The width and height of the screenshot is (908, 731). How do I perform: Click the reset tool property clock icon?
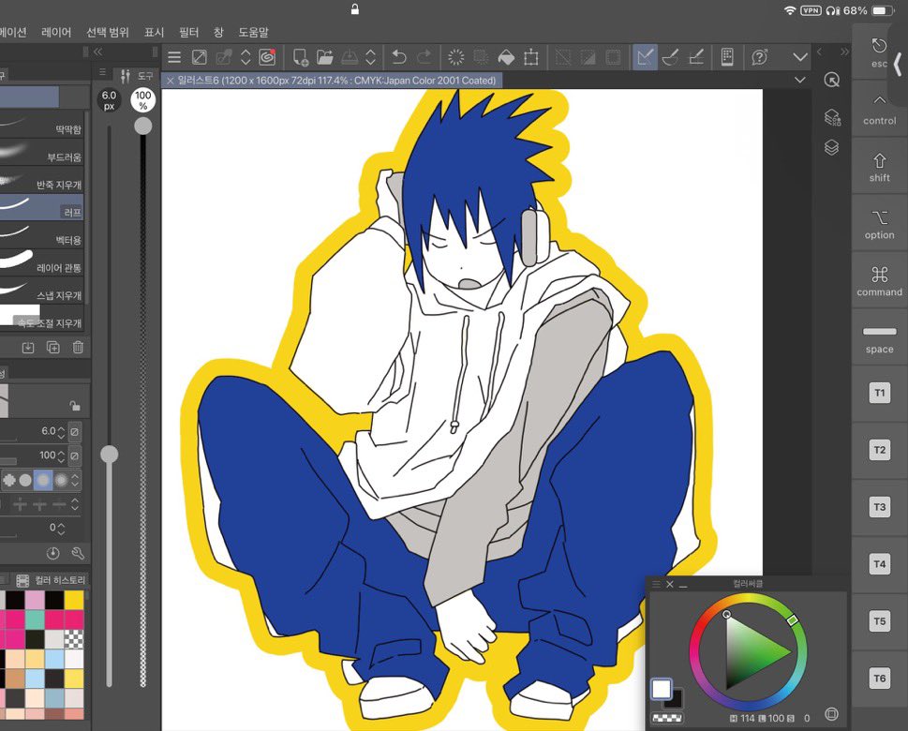pyautogui.click(x=52, y=553)
